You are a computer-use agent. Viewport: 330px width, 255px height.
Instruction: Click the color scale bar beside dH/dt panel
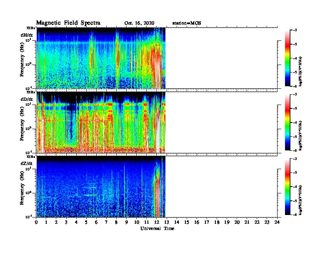pos(287,58)
